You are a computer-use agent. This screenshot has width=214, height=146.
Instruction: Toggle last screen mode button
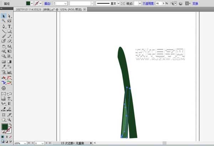tap(10, 141)
